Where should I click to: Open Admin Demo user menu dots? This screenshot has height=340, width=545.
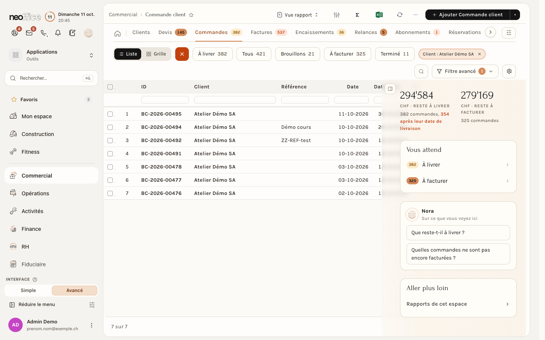pos(92,325)
